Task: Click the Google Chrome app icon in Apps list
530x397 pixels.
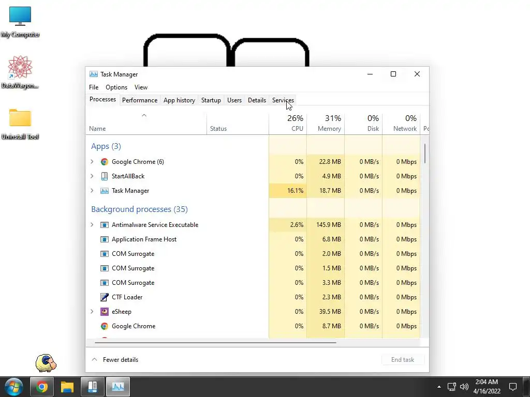Action: (105, 162)
